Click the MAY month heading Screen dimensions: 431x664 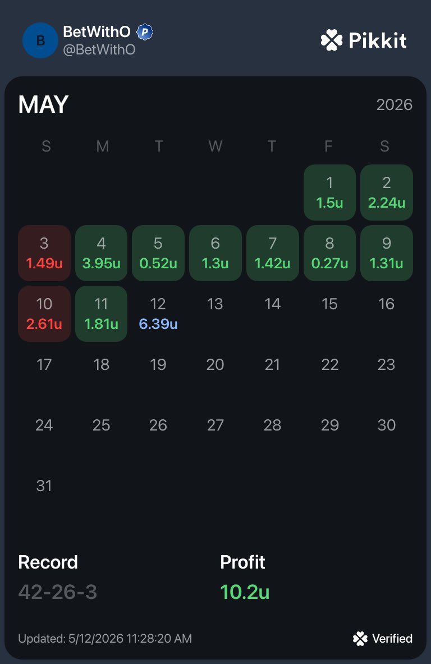click(x=43, y=104)
